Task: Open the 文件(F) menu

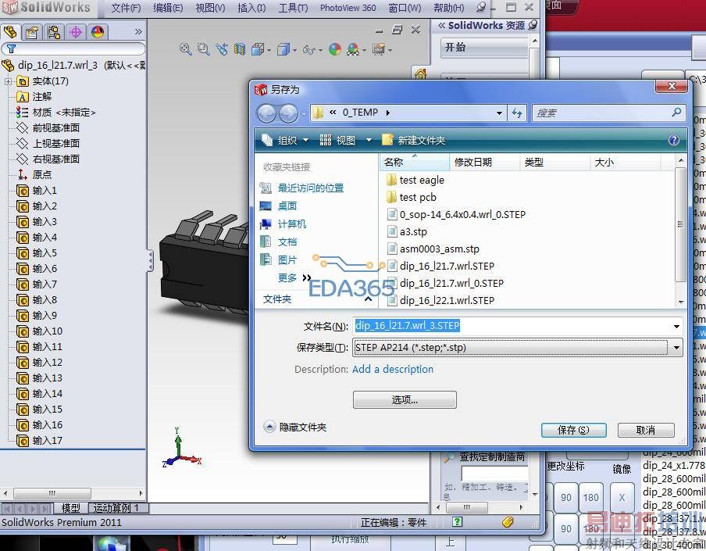Action: pos(126,8)
